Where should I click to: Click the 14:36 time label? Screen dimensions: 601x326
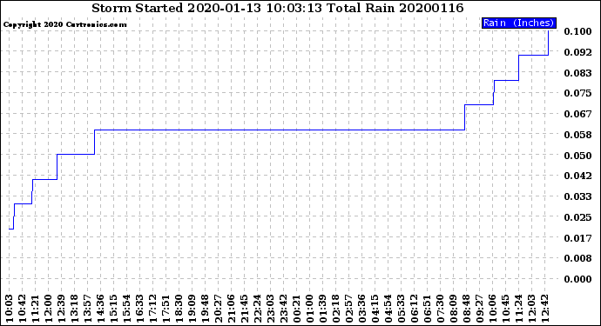(101, 309)
